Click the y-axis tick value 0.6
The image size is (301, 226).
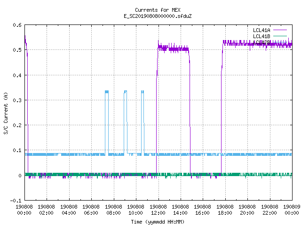[17, 25]
